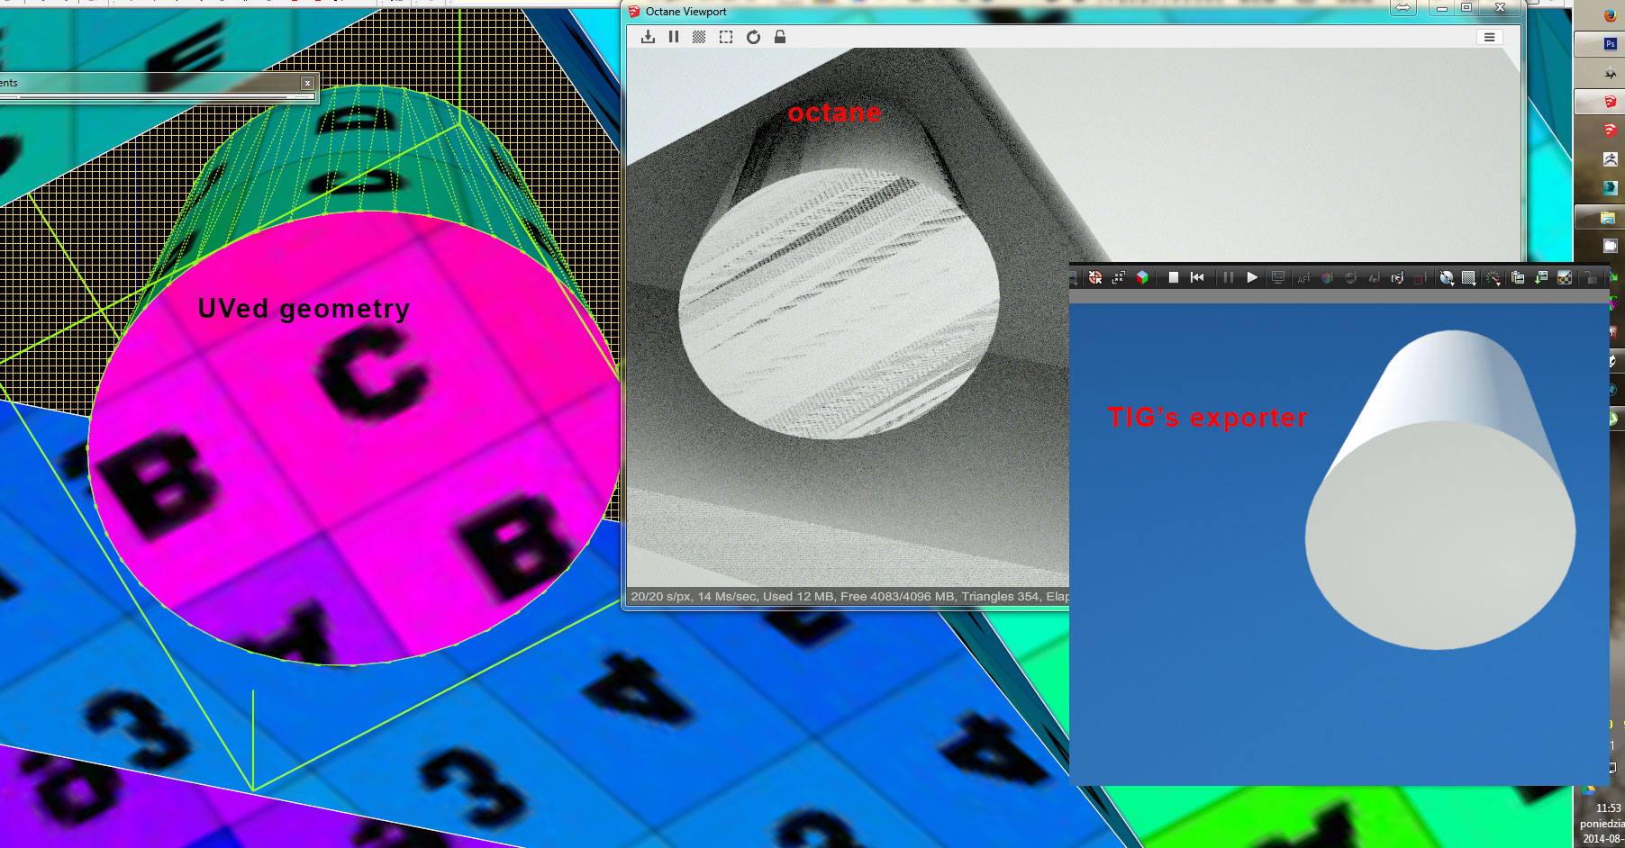
Task: Click the save image green arrow icon
Action: point(1541,277)
